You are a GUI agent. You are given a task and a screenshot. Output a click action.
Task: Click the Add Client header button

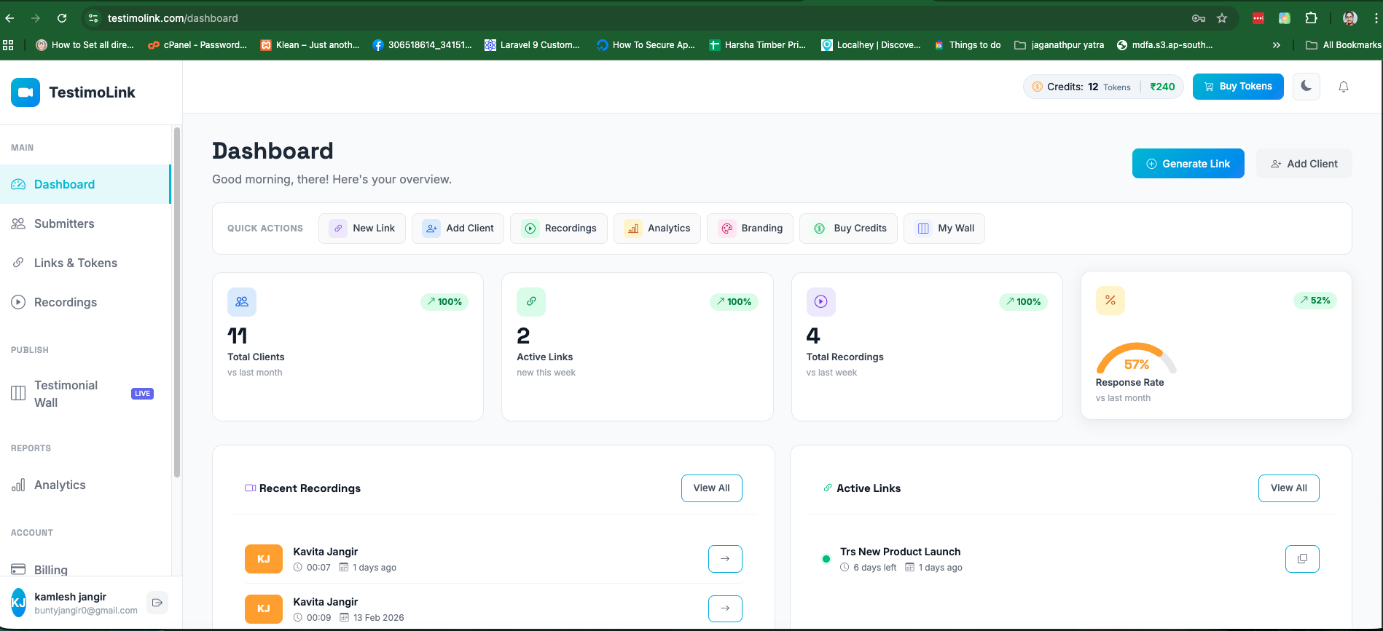point(1304,164)
